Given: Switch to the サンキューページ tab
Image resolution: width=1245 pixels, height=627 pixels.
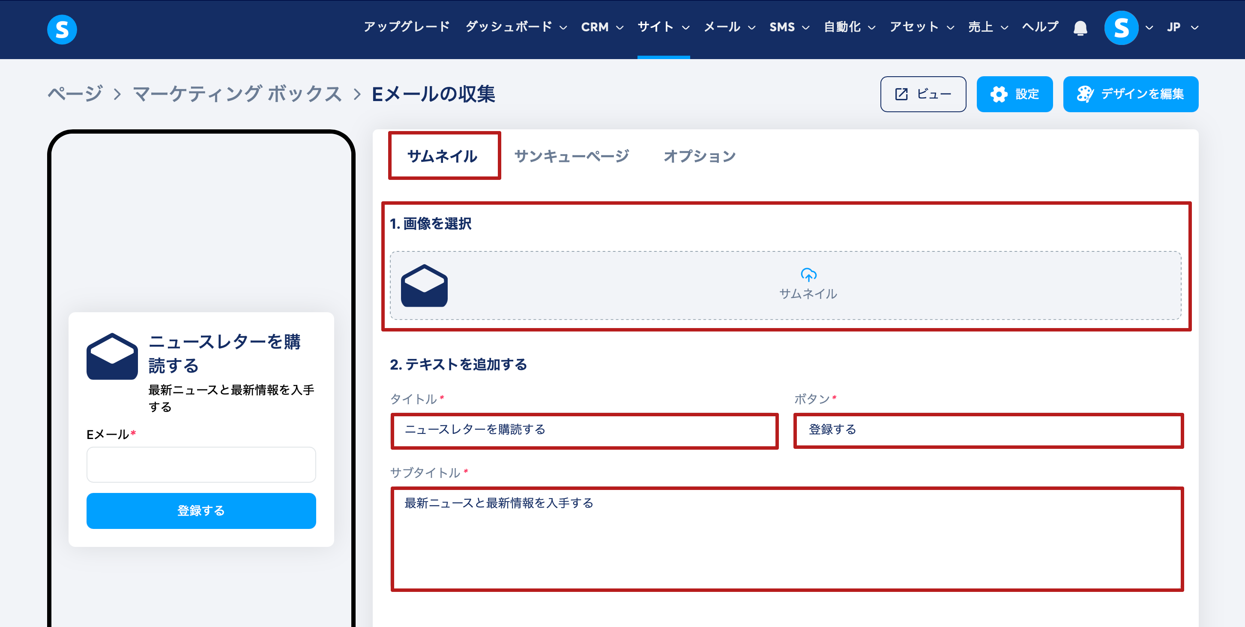Looking at the screenshot, I should [x=571, y=156].
